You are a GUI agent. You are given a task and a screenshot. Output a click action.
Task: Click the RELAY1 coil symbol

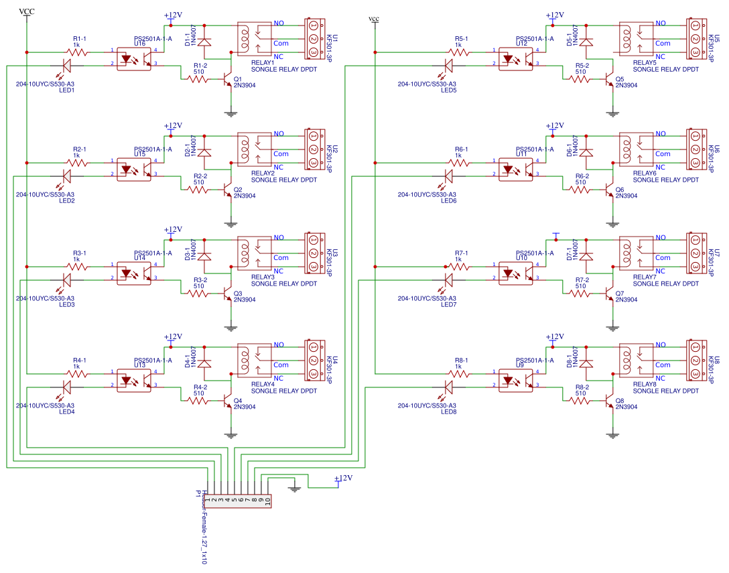point(245,40)
